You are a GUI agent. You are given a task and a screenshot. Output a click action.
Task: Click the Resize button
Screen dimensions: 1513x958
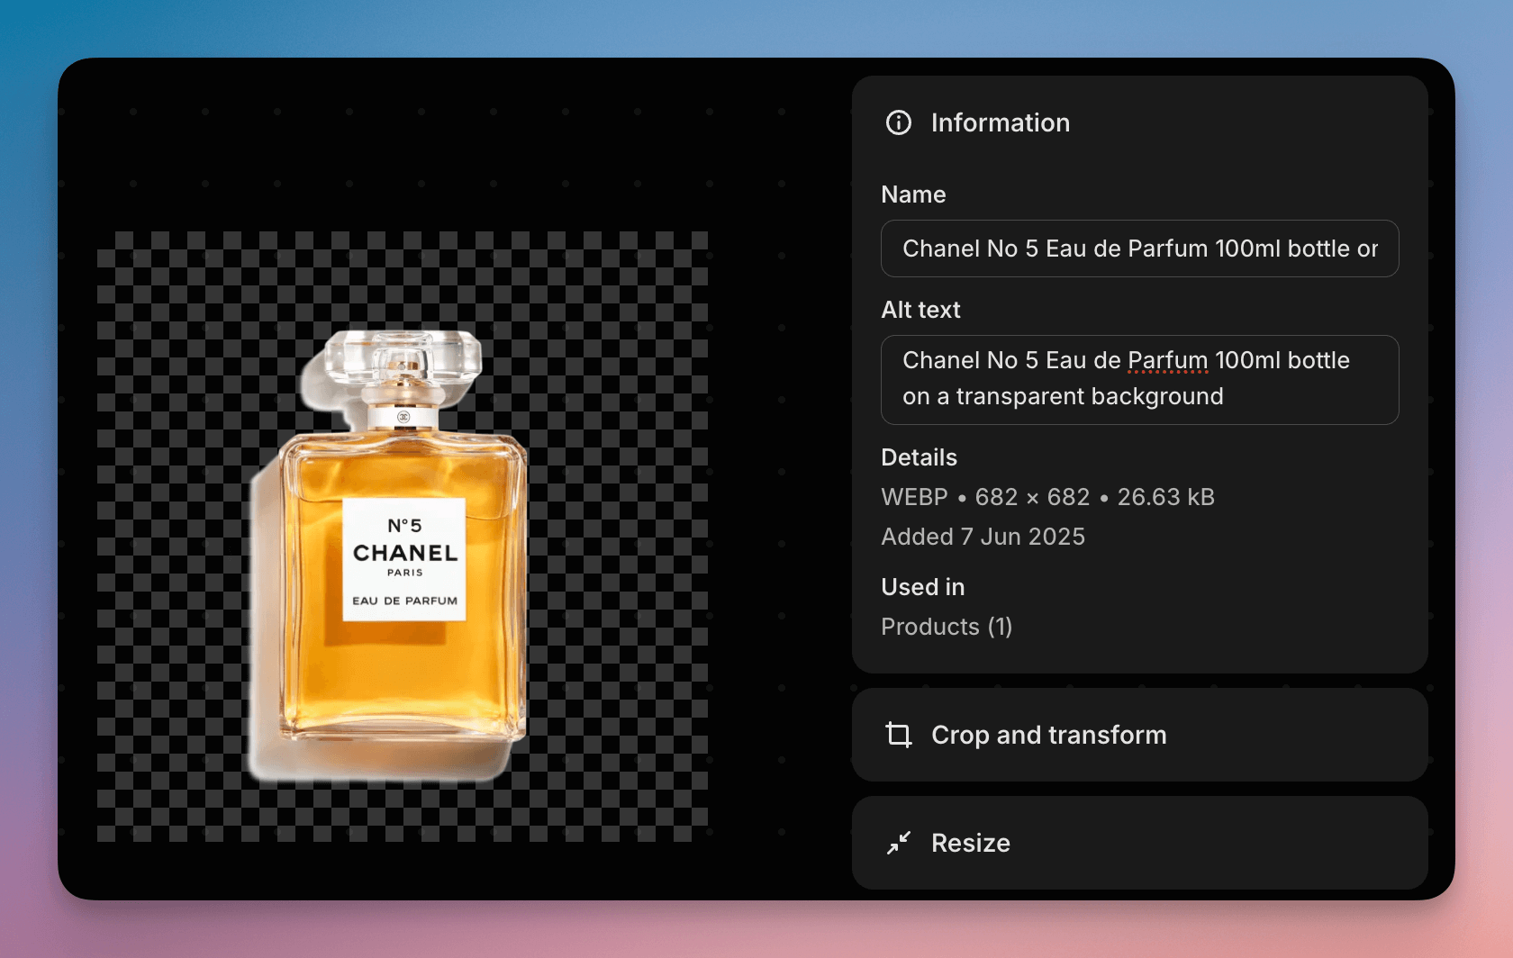tap(1139, 843)
